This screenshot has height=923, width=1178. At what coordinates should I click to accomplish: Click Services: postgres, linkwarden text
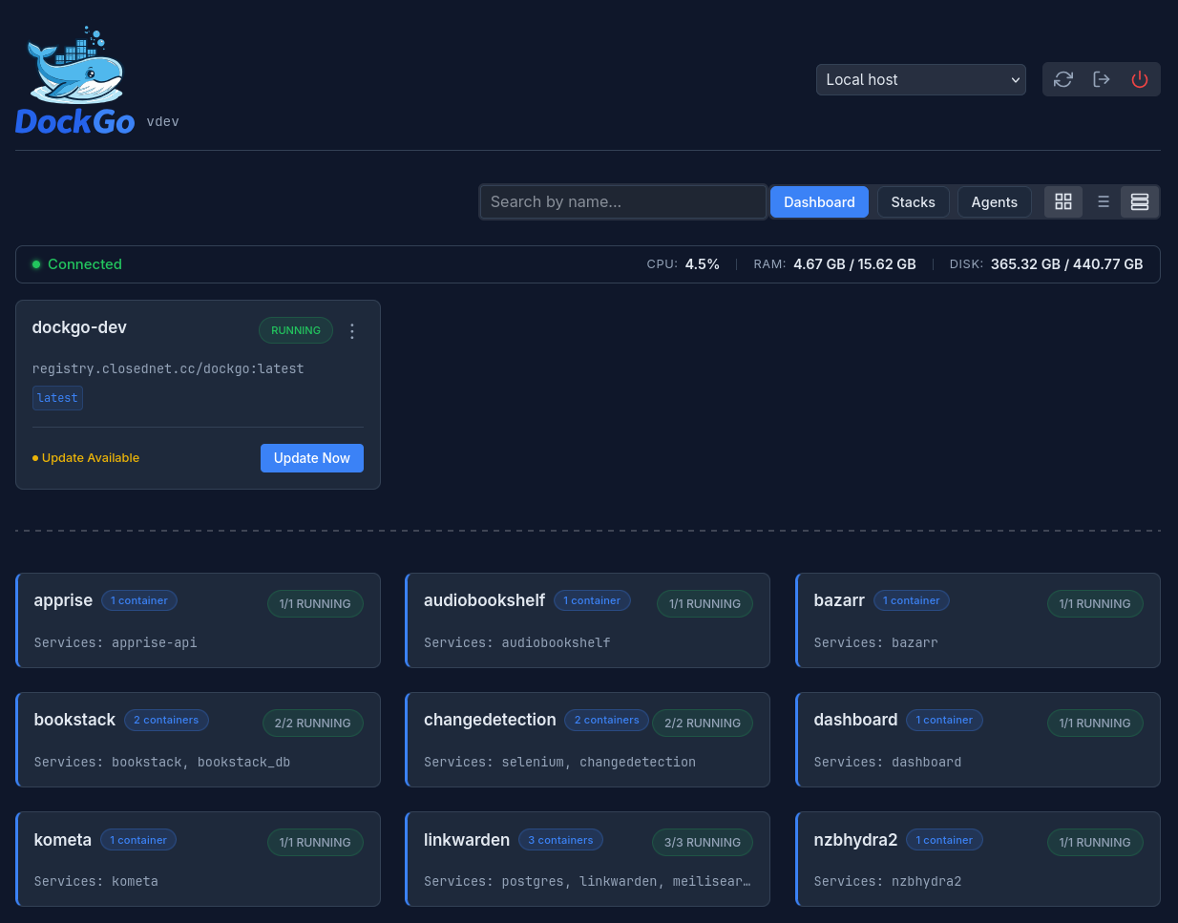click(587, 881)
